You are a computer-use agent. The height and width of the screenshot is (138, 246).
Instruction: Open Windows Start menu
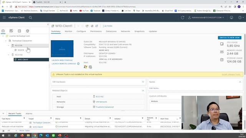tap(3, 135)
